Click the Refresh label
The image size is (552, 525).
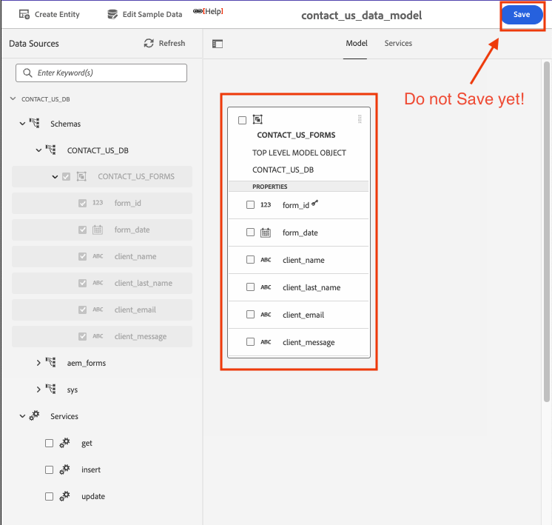coord(172,44)
